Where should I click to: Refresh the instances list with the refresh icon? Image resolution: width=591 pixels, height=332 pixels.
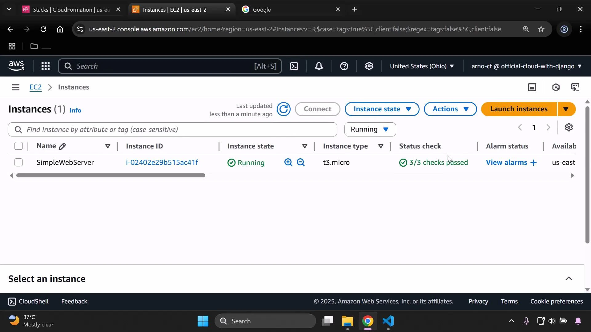click(x=283, y=109)
